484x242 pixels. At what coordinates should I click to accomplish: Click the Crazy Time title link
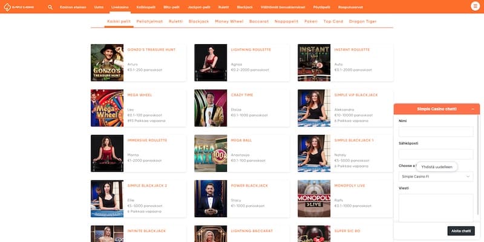point(242,95)
